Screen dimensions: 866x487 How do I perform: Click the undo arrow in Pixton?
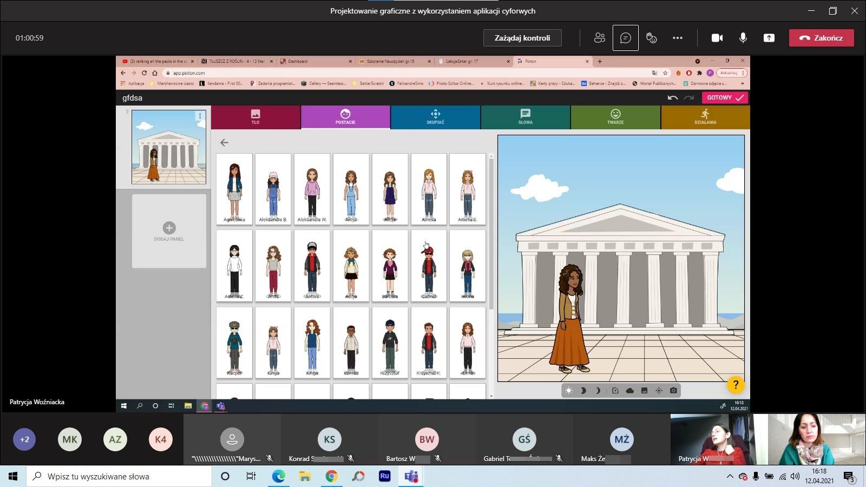point(673,98)
